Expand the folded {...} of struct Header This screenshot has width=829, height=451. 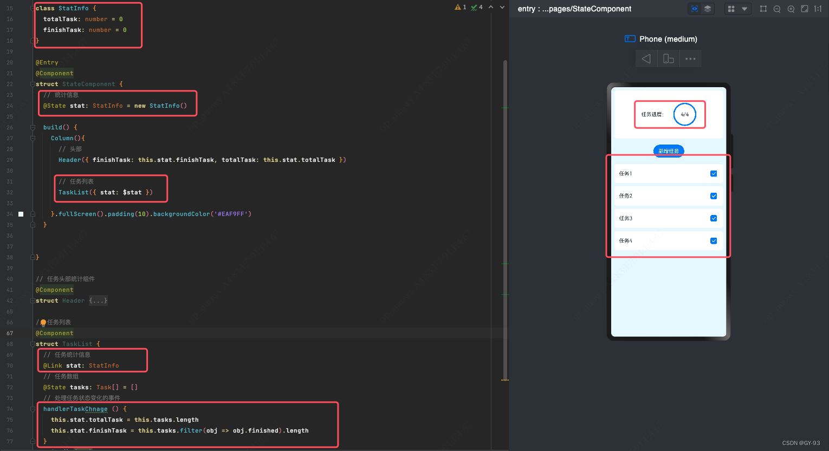(x=99, y=300)
